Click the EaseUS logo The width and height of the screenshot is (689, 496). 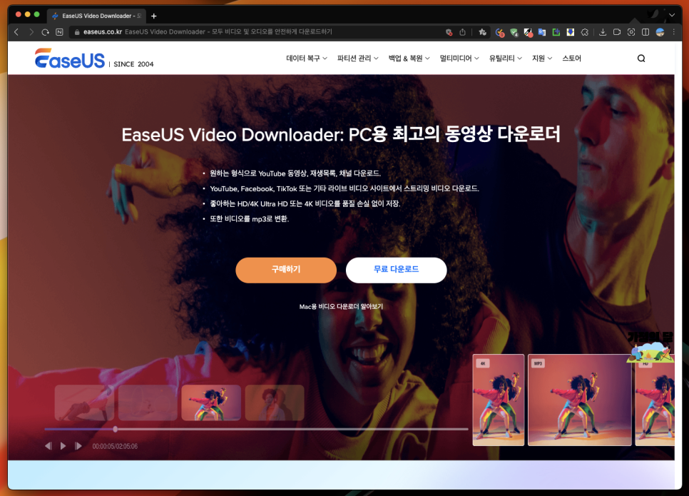[x=70, y=59]
